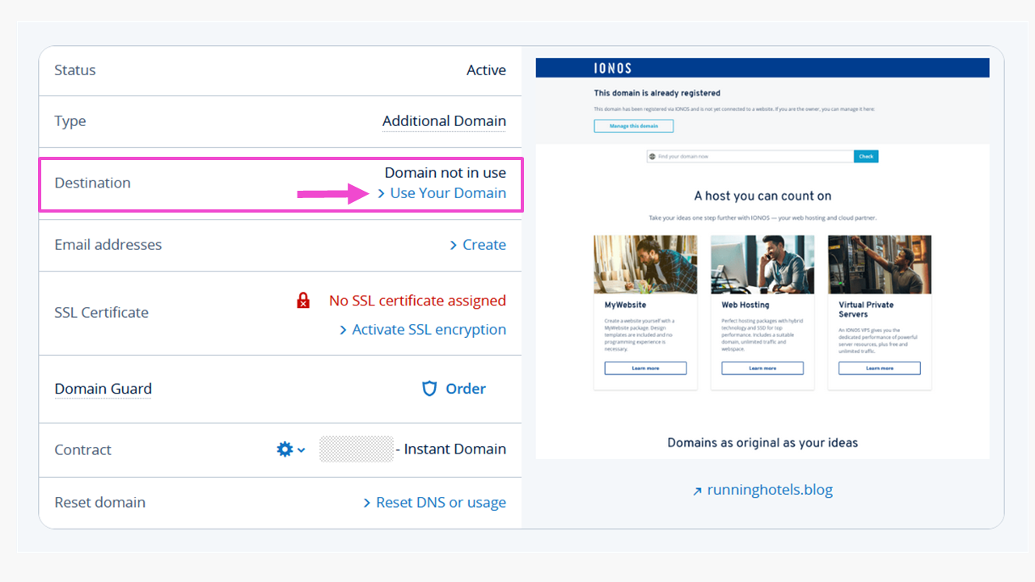The width and height of the screenshot is (1035, 582).
Task: Click the chevron before Use Your Domain
Action: coord(382,194)
